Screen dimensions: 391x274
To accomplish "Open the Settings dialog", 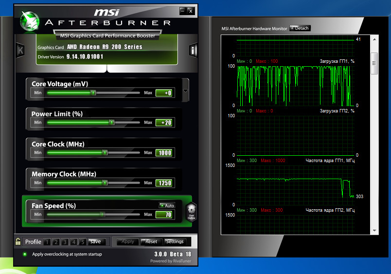I will [x=175, y=241].
